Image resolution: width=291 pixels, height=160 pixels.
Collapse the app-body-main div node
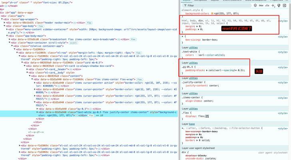[7, 36]
